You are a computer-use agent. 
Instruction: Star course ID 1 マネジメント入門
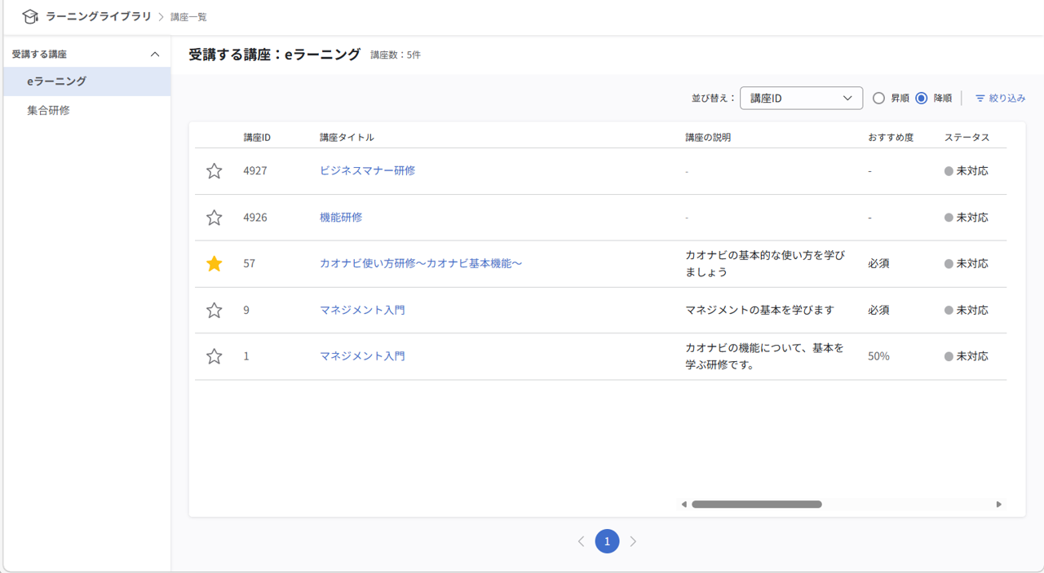[x=214, y=356]
